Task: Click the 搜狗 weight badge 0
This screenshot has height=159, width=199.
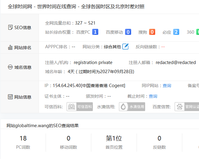Action: [x=152, y=32]
